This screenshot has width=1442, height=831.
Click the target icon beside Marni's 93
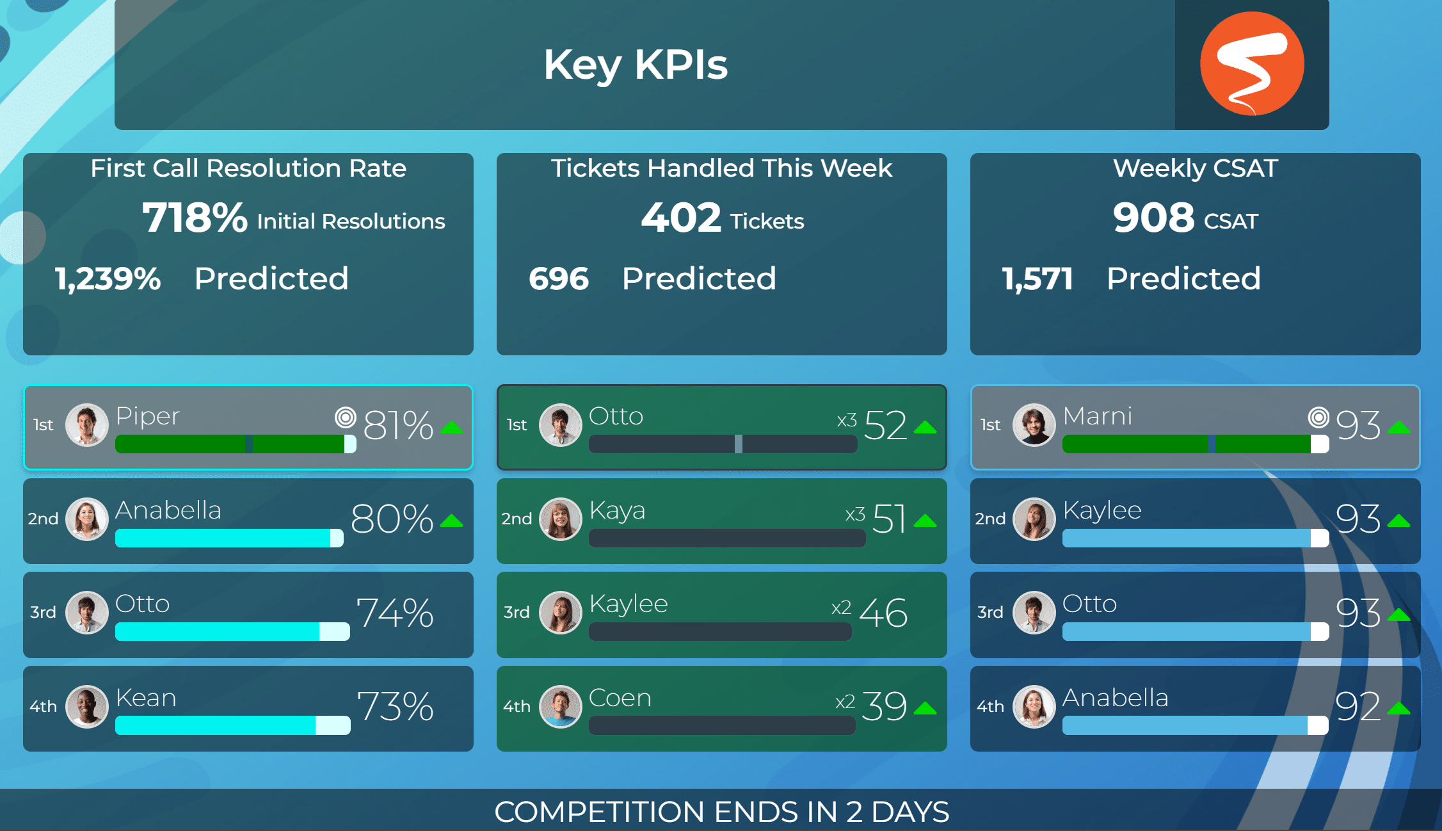[x=1318, y=418]
